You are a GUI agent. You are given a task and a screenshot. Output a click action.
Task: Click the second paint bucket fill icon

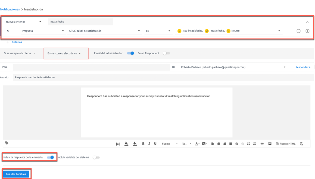[135, 144]
